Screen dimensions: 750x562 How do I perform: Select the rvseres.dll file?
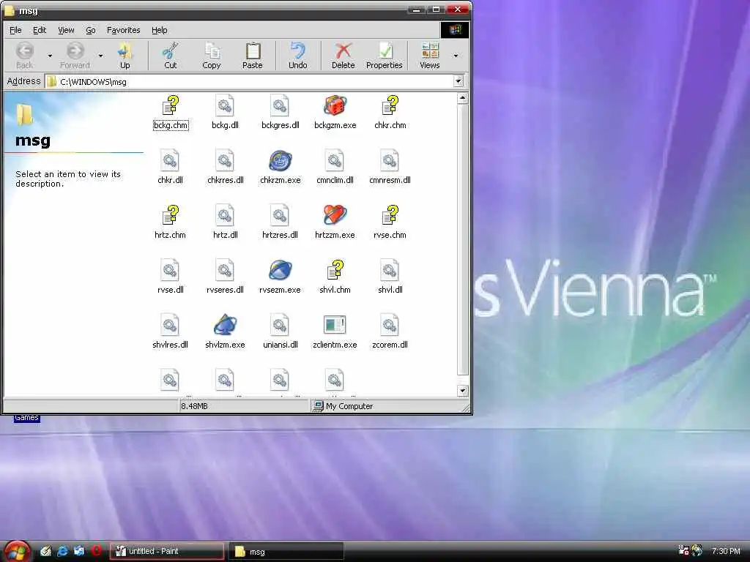pyautogui.click(x=226, y=277)
